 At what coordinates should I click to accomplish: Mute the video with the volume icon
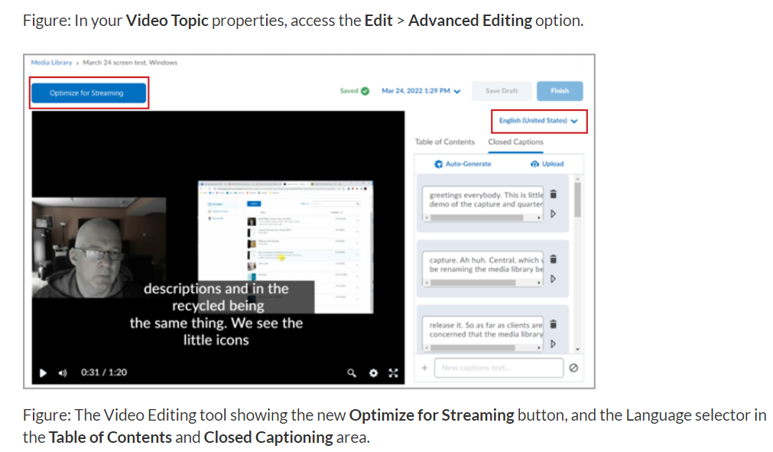point(62,372)
